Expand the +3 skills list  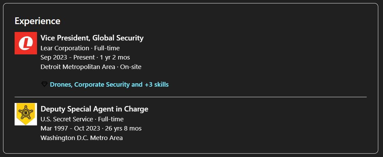point(157,85)
